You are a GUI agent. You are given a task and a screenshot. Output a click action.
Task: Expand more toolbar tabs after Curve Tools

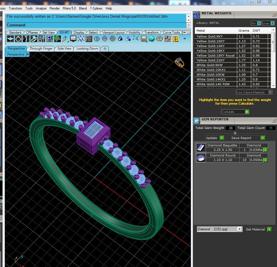pos(184,32)
